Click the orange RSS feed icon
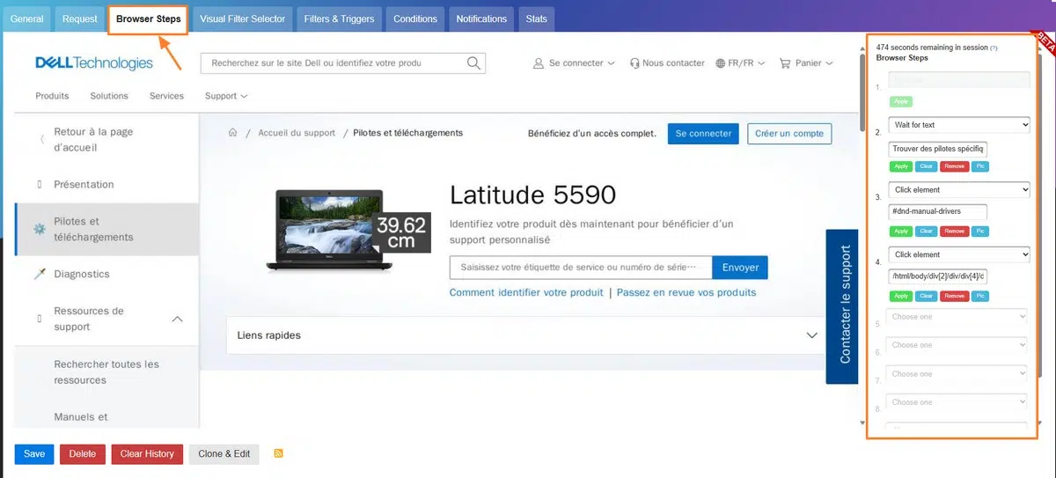 click(x=279, y=453)
